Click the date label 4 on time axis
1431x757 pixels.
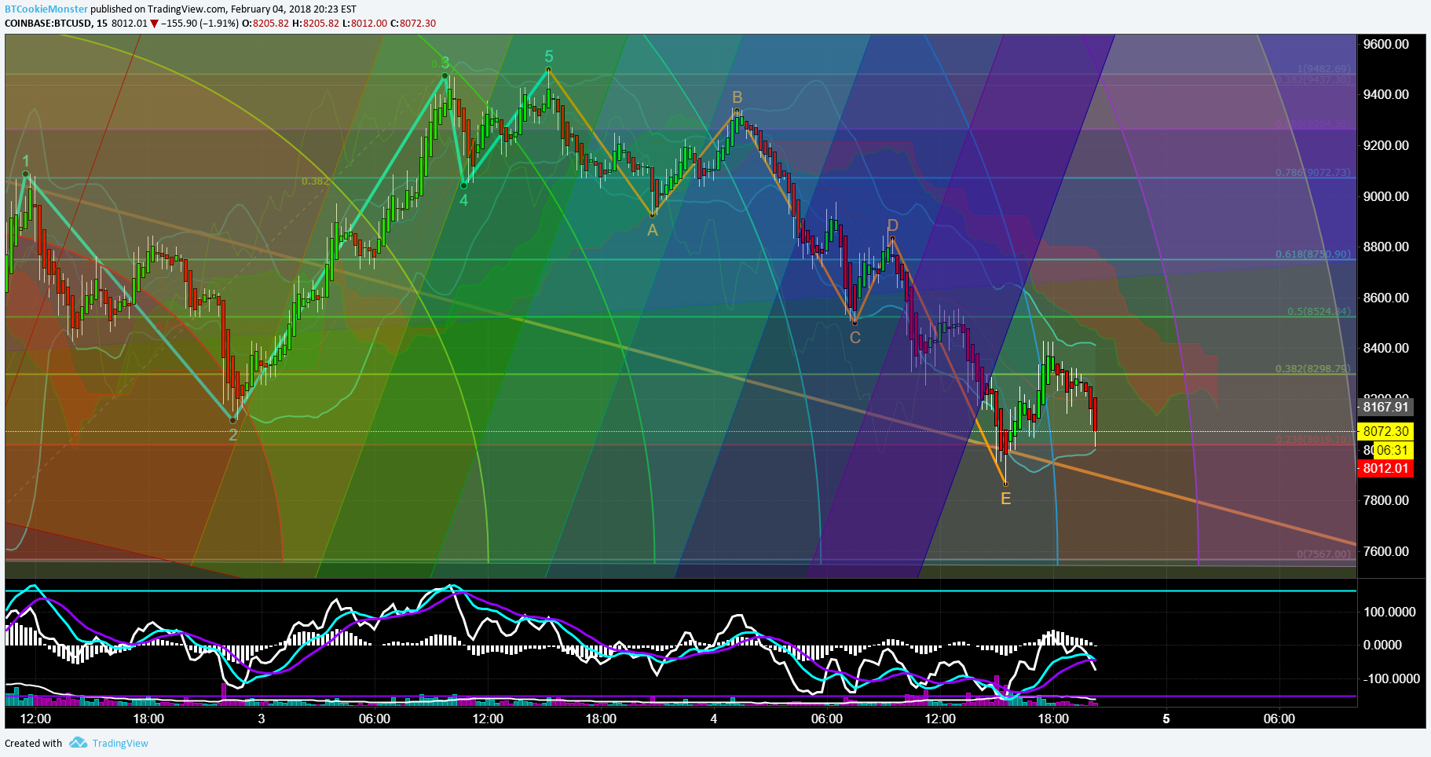point(714,719)
